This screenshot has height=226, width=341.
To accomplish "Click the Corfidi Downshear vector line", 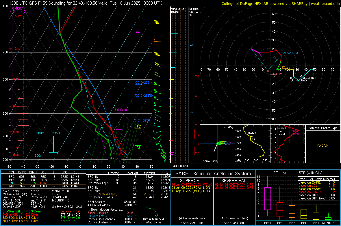I will (112, 219).
